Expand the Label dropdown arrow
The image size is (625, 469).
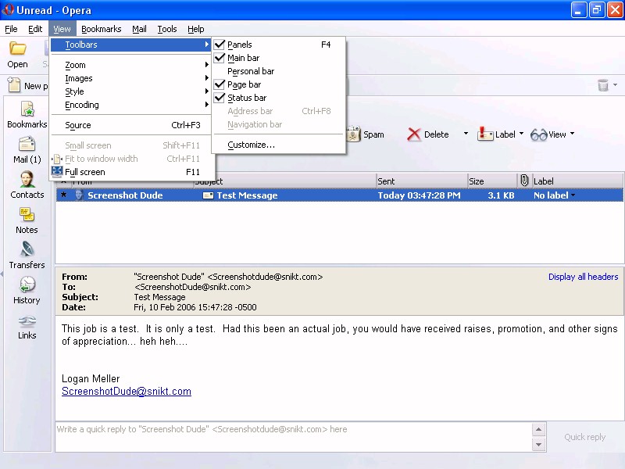[x=521, y=134]
